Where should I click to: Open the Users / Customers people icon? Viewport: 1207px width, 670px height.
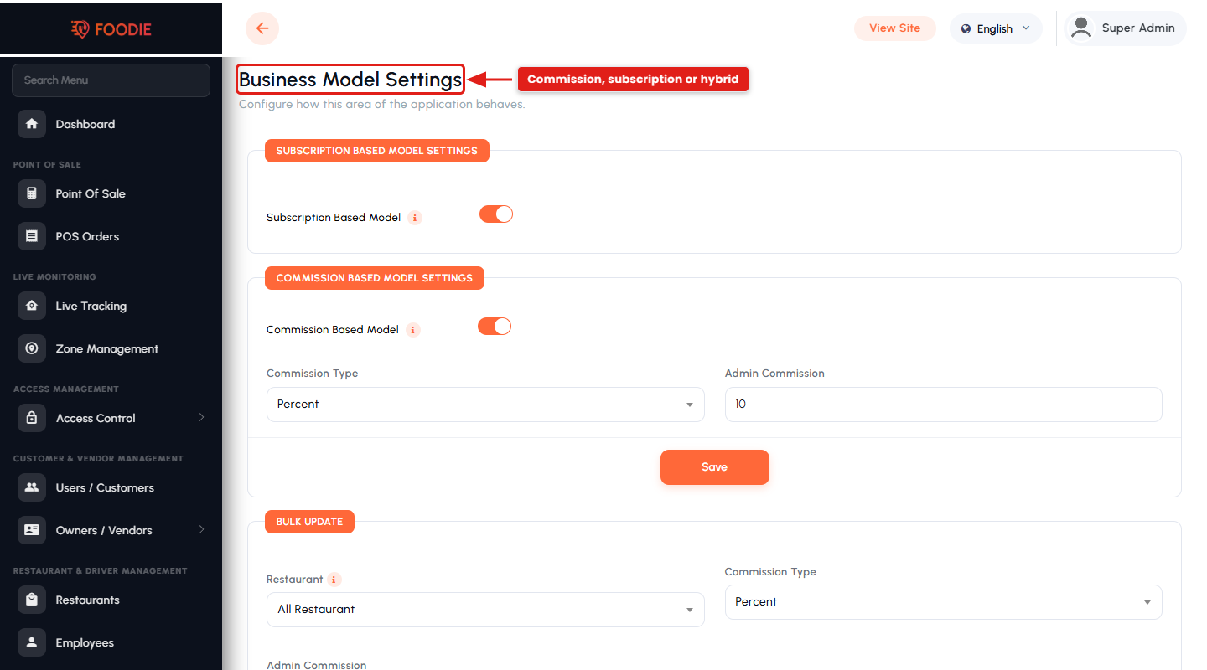(x=32, y=487)
